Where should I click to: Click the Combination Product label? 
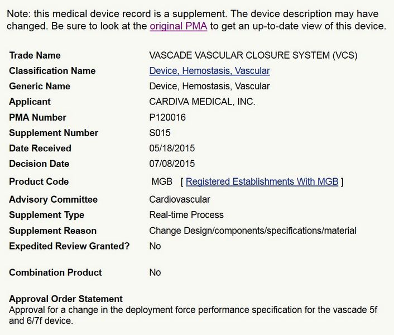coord(55,272)
